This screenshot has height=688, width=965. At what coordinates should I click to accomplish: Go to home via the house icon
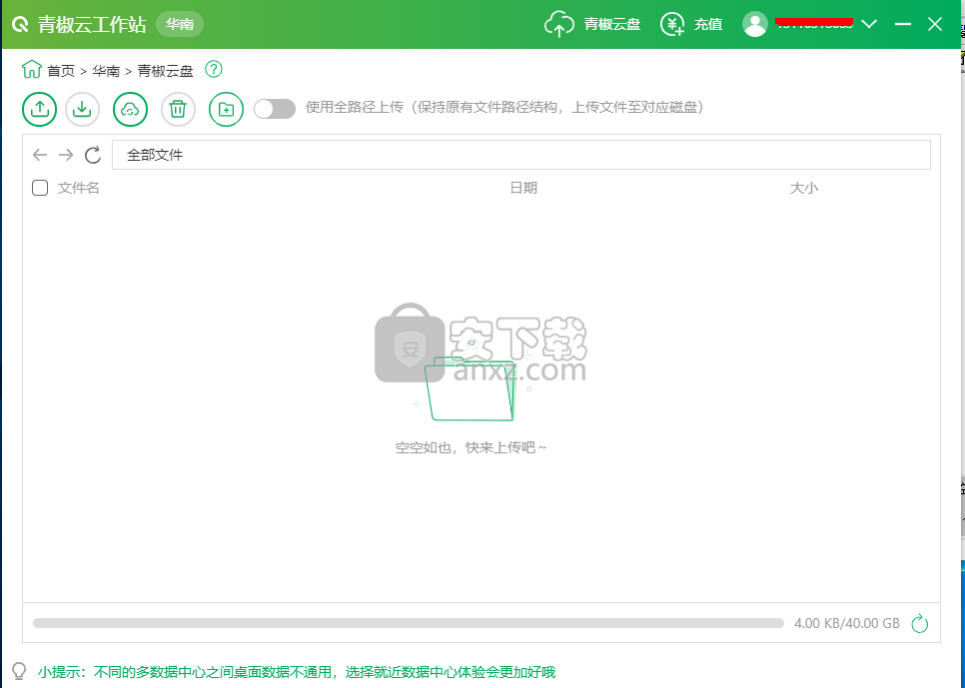tap(31, 70)
